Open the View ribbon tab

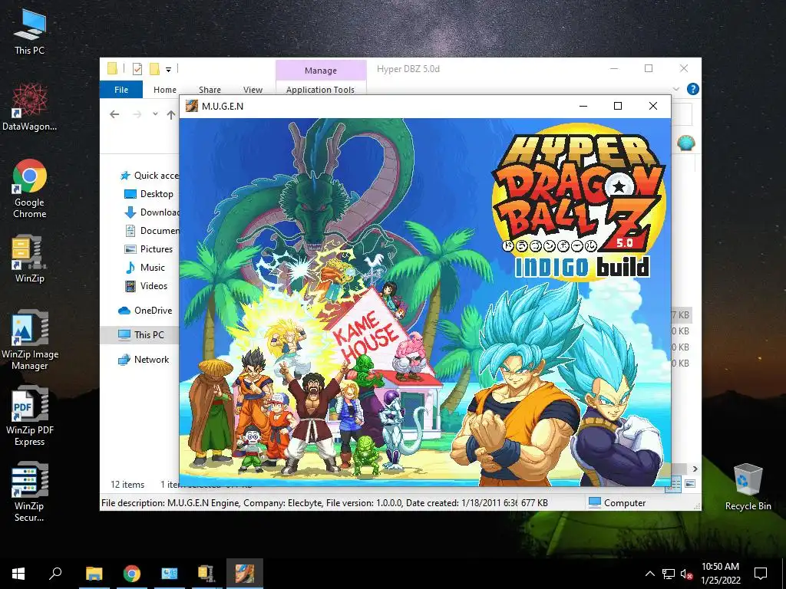[x=253, y=90]
